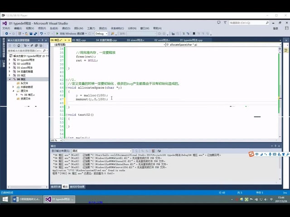Click the Save All icon
This screenshot has height=217, width=290.
click(35, 33)
